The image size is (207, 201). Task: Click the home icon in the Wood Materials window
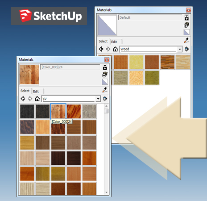tap(115, 49)
